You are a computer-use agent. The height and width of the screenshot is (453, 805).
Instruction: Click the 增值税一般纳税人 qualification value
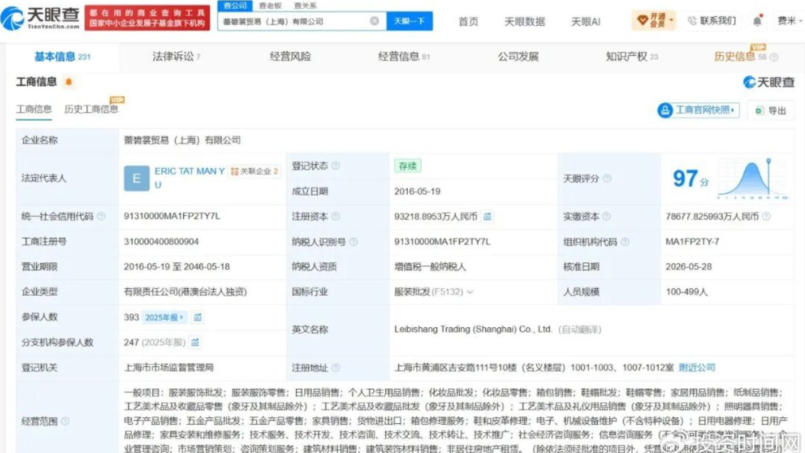point(430,267)
